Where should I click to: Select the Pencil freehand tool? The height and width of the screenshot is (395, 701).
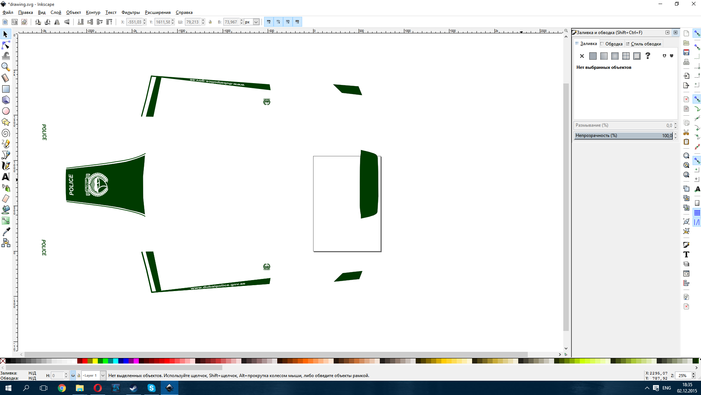(5, 144)
